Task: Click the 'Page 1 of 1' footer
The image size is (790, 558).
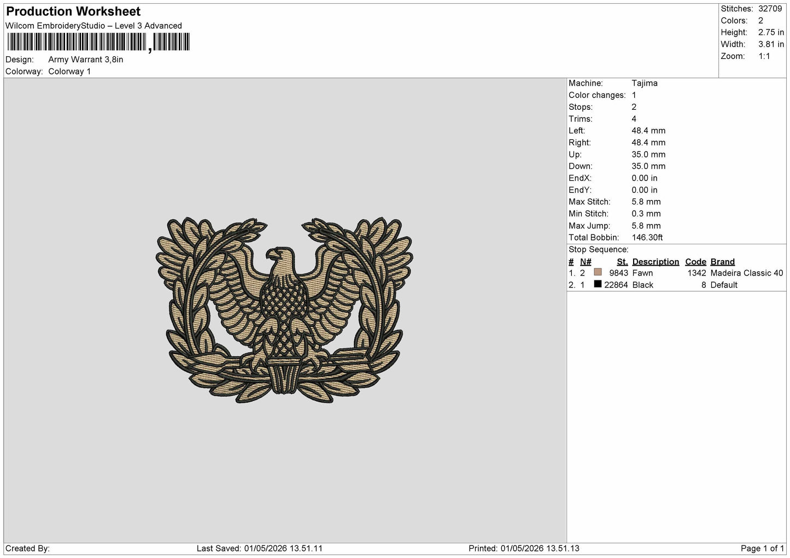Action: pos(763,549)
